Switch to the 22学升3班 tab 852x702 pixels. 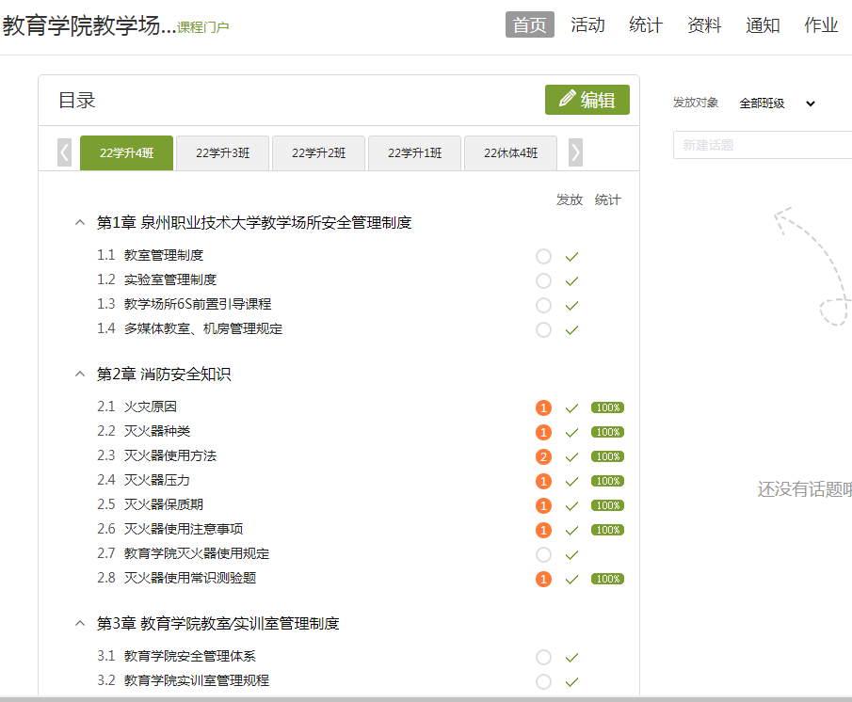[x=222, y=153]
